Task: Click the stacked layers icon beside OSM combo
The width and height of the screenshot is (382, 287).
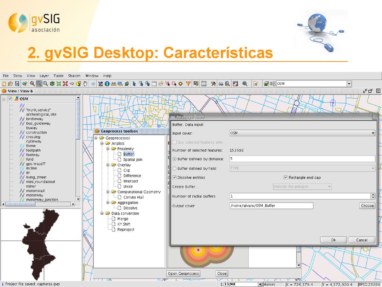Action: point(266,84)
